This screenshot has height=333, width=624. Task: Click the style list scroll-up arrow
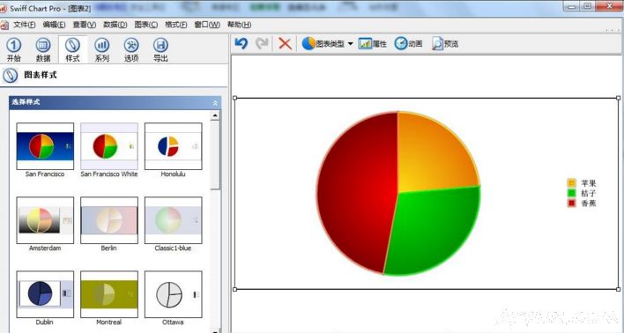coord(215,115)
